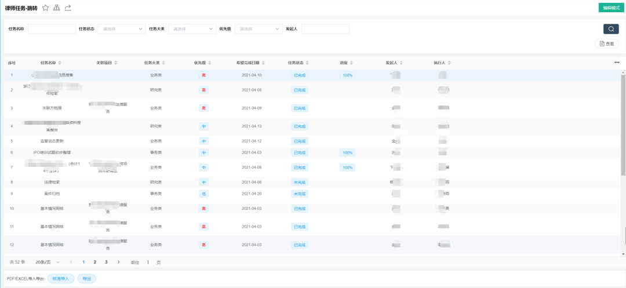Screen dimensions: 626x288
Task: Open the hierarchy chart icon beside the title
Action: tap(57, 8)
